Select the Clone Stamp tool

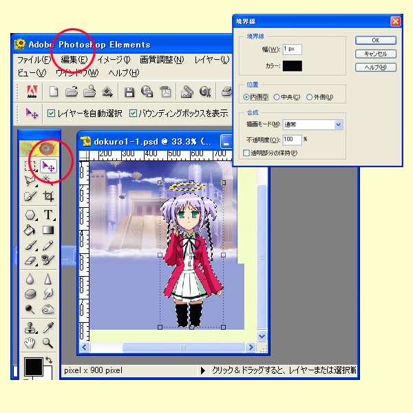30,328
